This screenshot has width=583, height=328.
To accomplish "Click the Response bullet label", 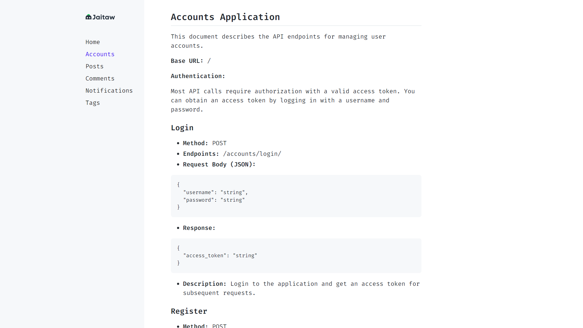I will tap(199, 228).
